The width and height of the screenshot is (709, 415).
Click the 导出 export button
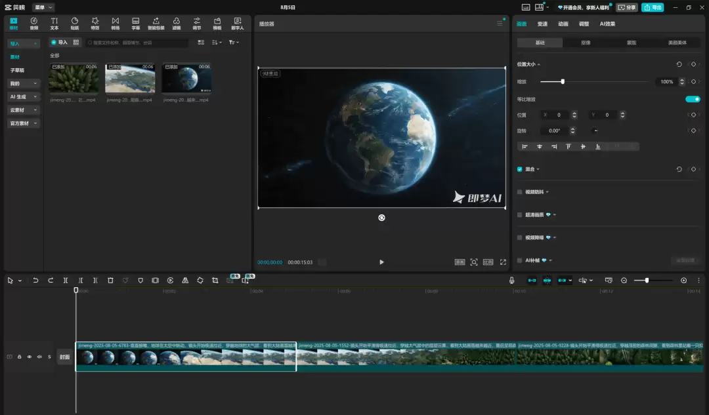[653, 7]
